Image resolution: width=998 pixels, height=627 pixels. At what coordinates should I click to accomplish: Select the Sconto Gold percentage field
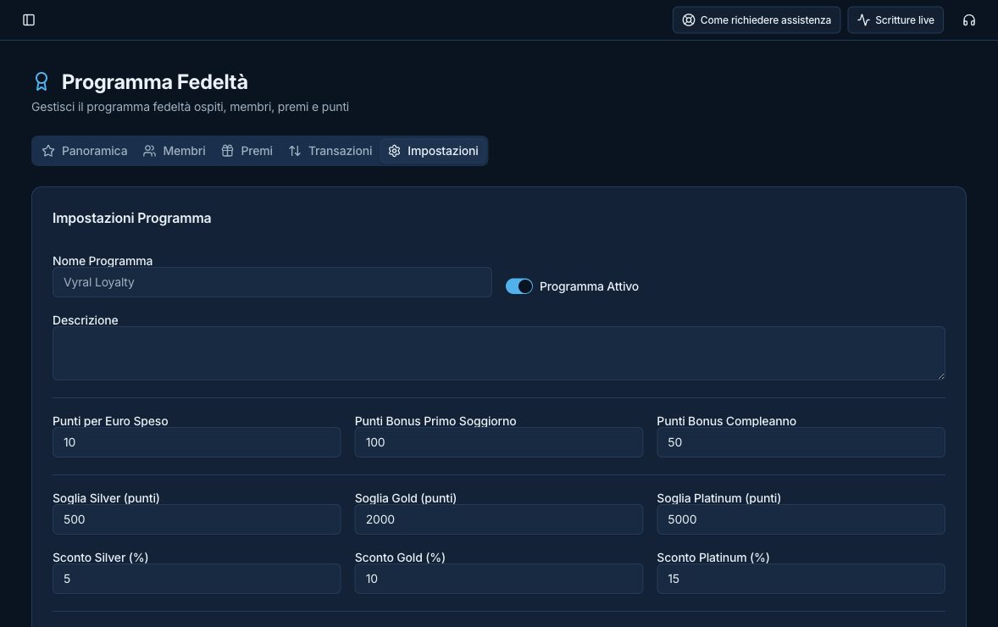(498, 579)
